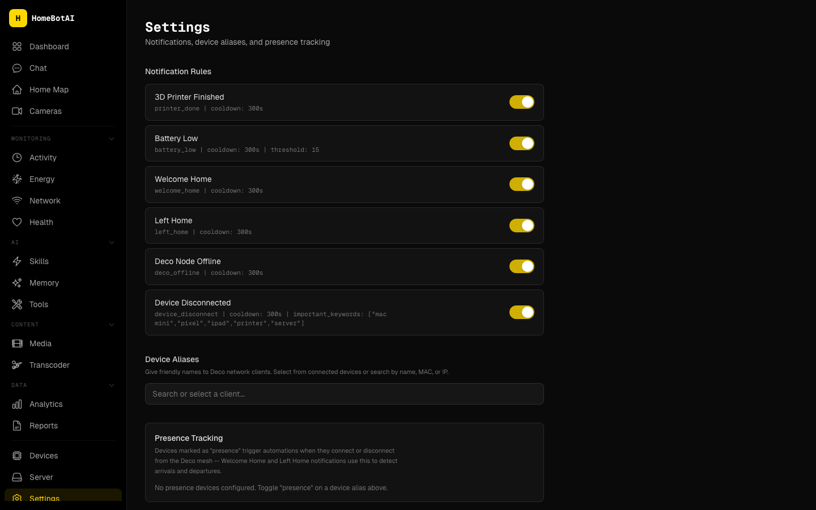The height and width of the screenshot is (510, 816).
Task: Open the Reports menu item
Action: 44,426
